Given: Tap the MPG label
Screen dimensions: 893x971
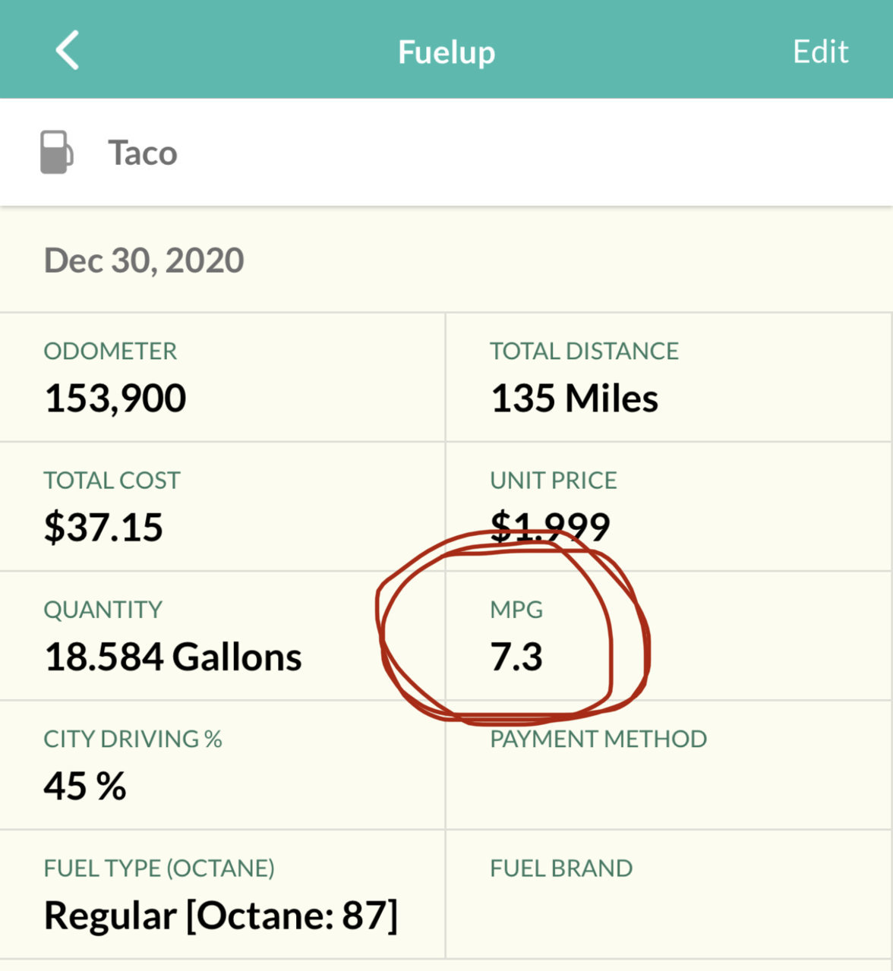Looking at the screenshot, I should point(517,610).
